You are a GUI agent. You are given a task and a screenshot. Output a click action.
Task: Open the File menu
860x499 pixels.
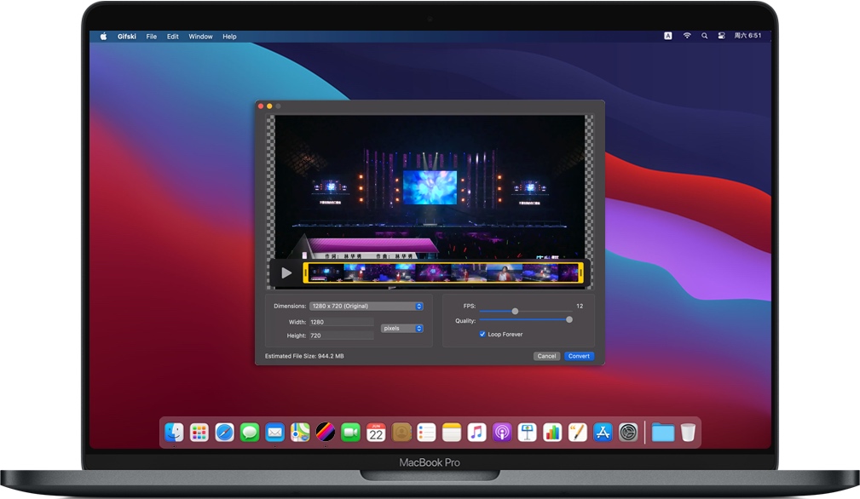click(x=152, y=37)
